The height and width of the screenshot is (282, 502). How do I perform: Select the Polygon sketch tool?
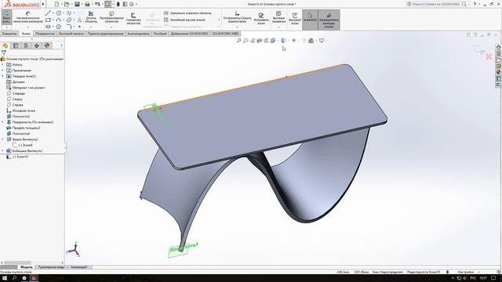pyautogui.click(x=59, y=27)
